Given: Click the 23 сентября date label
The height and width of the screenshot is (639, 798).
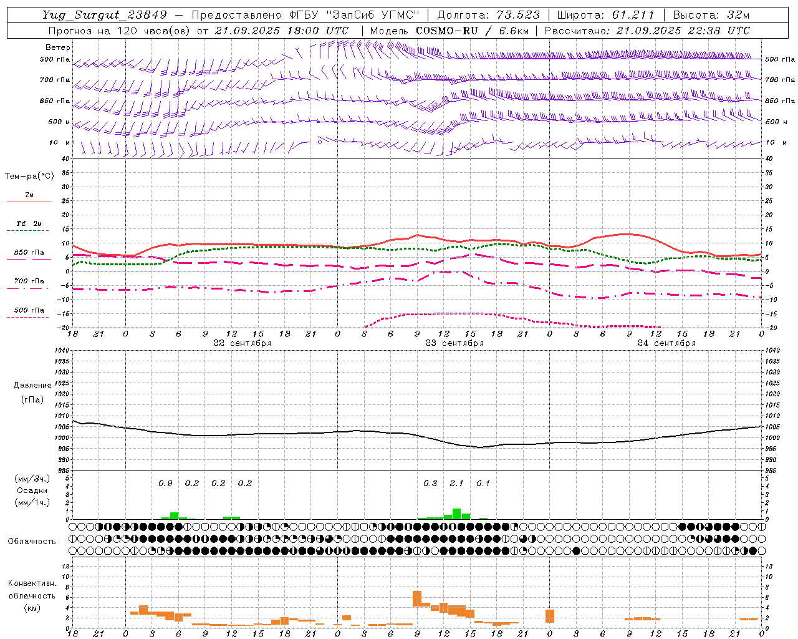Looking at the screenshot, I should 454,343.
